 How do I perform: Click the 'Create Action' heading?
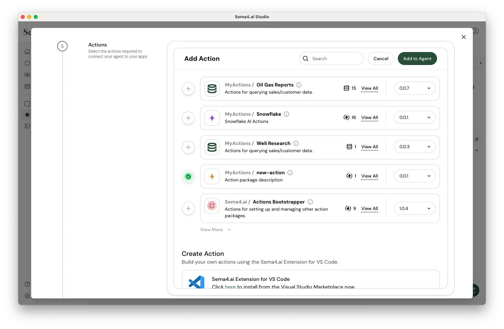203,254
